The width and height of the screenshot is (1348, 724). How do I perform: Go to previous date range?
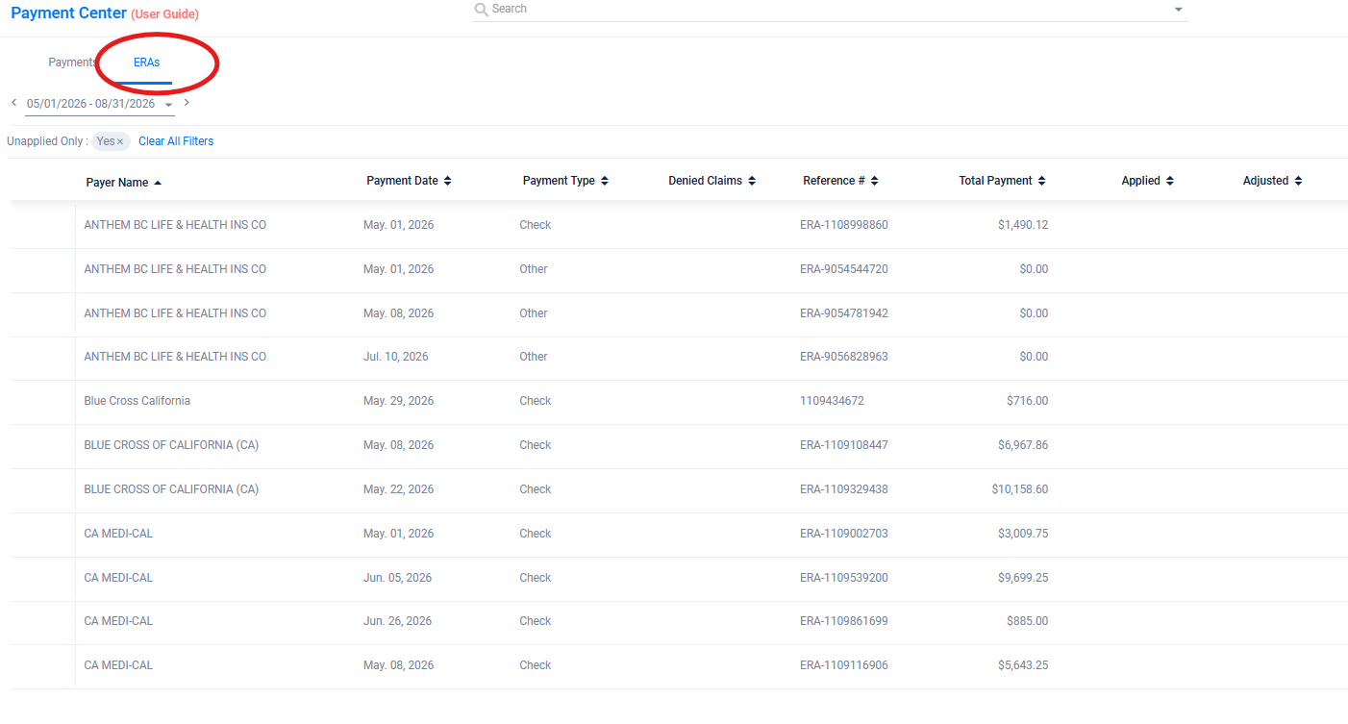13,102
